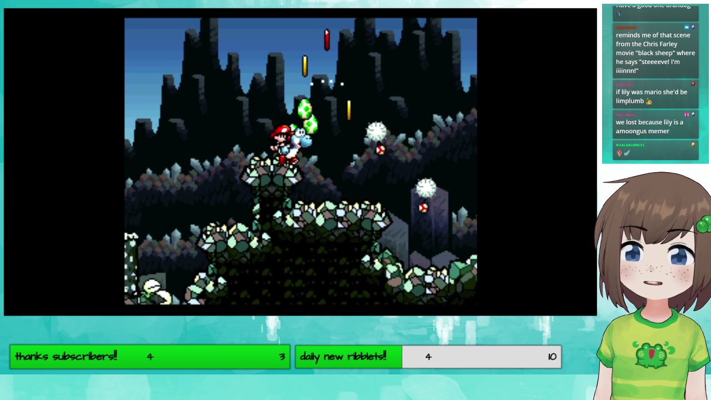This screenshot has width=711, height=400.
Task: Click the KOALABUBBLES username in chat
Action: tap(630, 145)
